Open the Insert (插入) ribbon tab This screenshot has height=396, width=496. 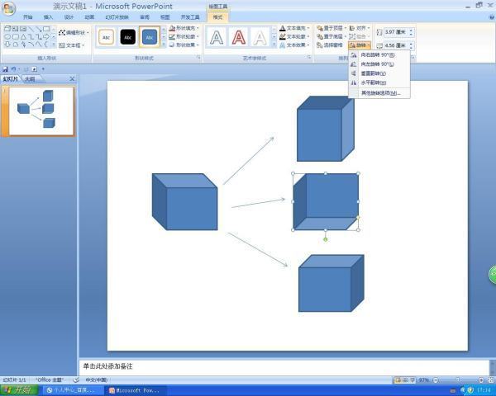click(x=48, y=17)
